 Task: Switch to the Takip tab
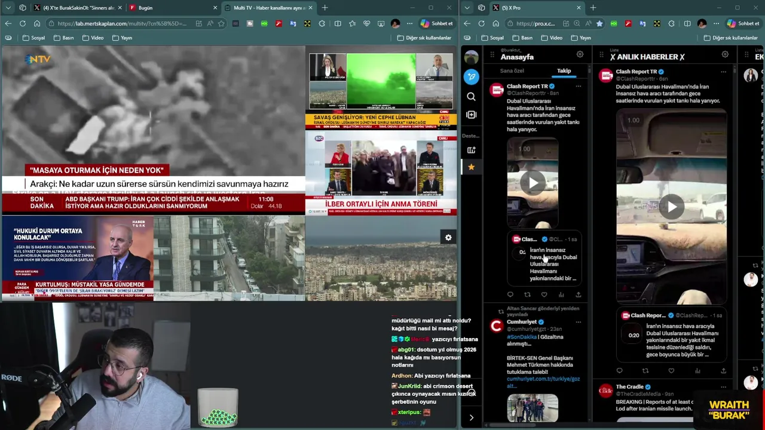(564, 70)
